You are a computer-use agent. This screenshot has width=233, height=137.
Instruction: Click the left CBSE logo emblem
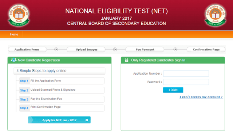(x=19, y=15)
